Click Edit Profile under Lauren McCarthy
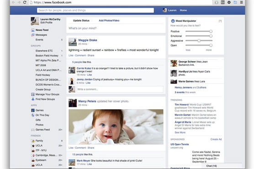The width and height of the screenshot is (254, 169). click(x=46, y=22)
